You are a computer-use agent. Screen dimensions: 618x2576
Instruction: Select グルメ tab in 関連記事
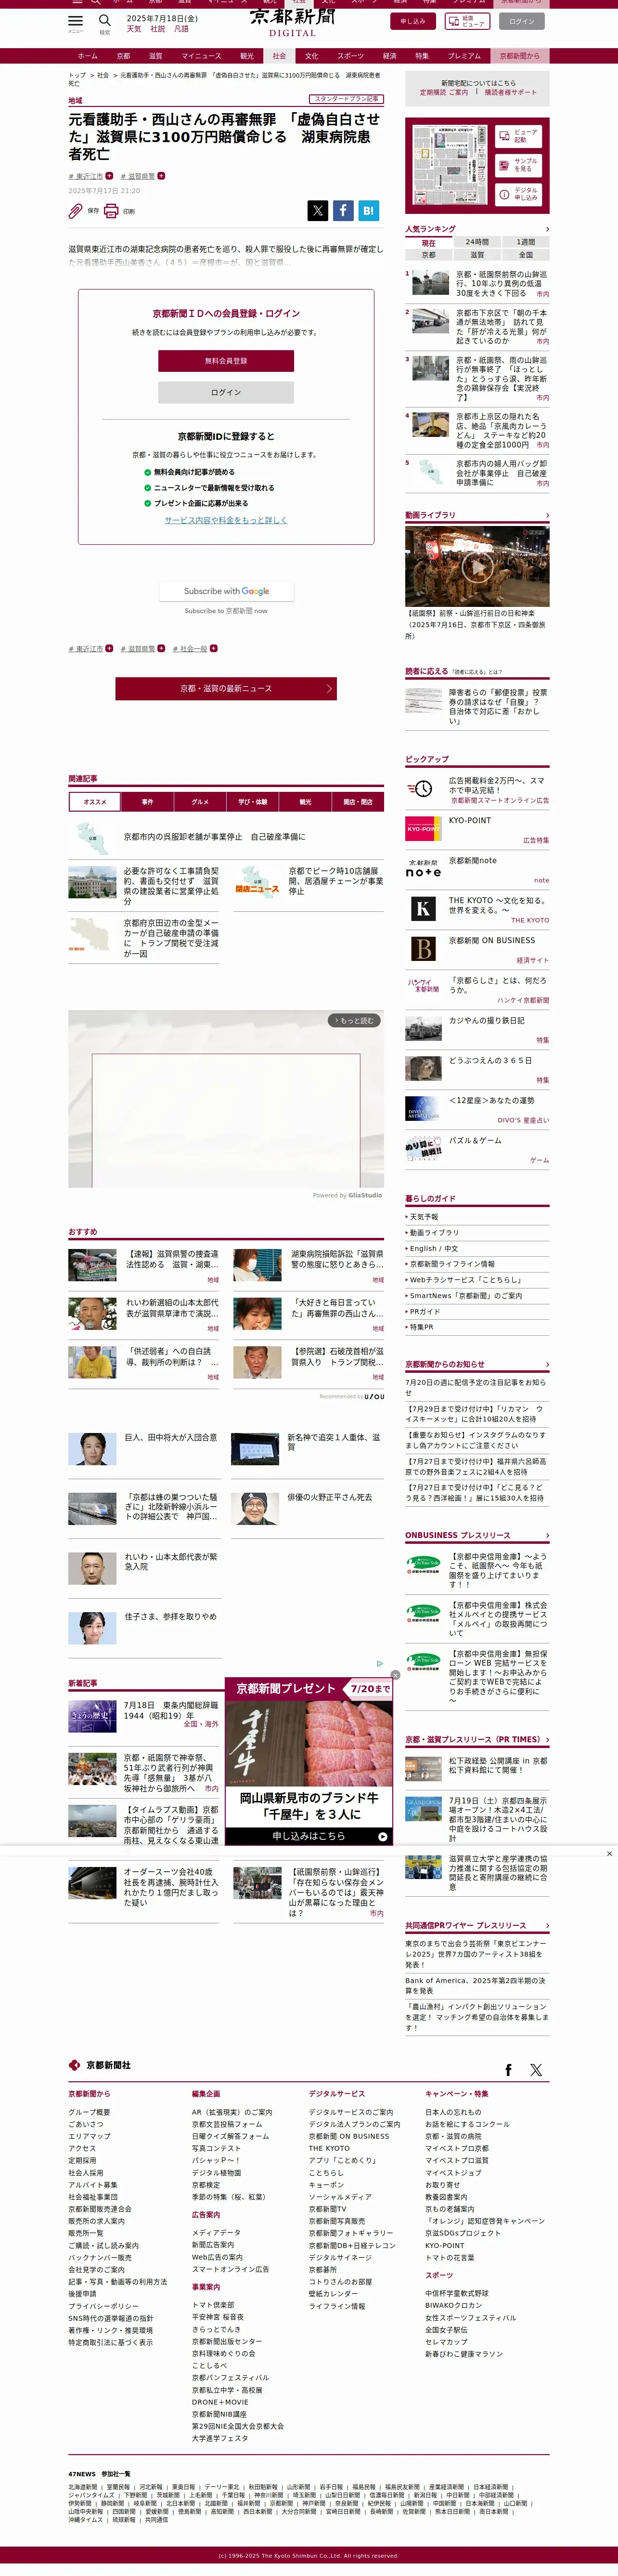(x=200, y=801)
